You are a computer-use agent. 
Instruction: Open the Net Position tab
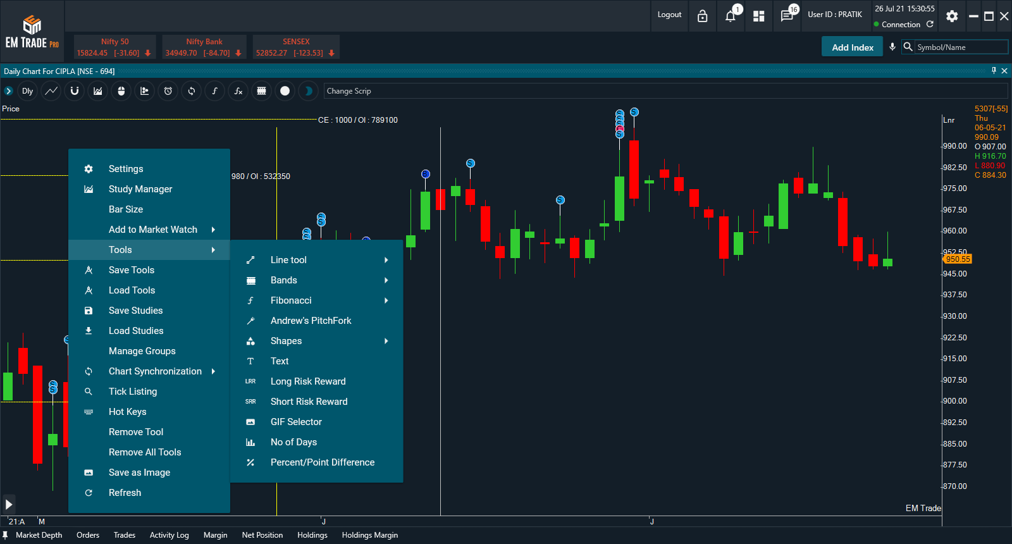pyautogui.click(x=262, y=535)
